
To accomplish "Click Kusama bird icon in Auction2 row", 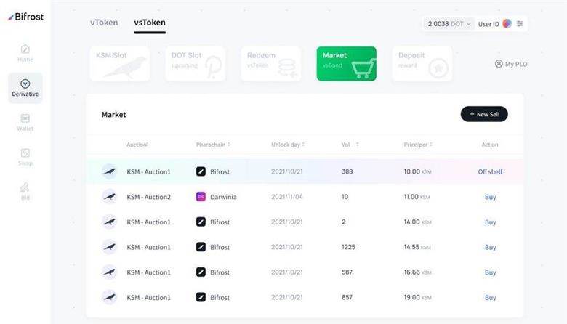I will (x=109, y=197).
